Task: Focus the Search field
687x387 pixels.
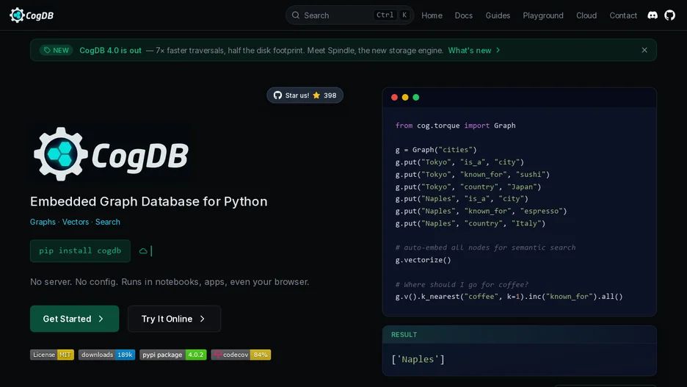Action: pyautogui.click(x=349, y=15)
